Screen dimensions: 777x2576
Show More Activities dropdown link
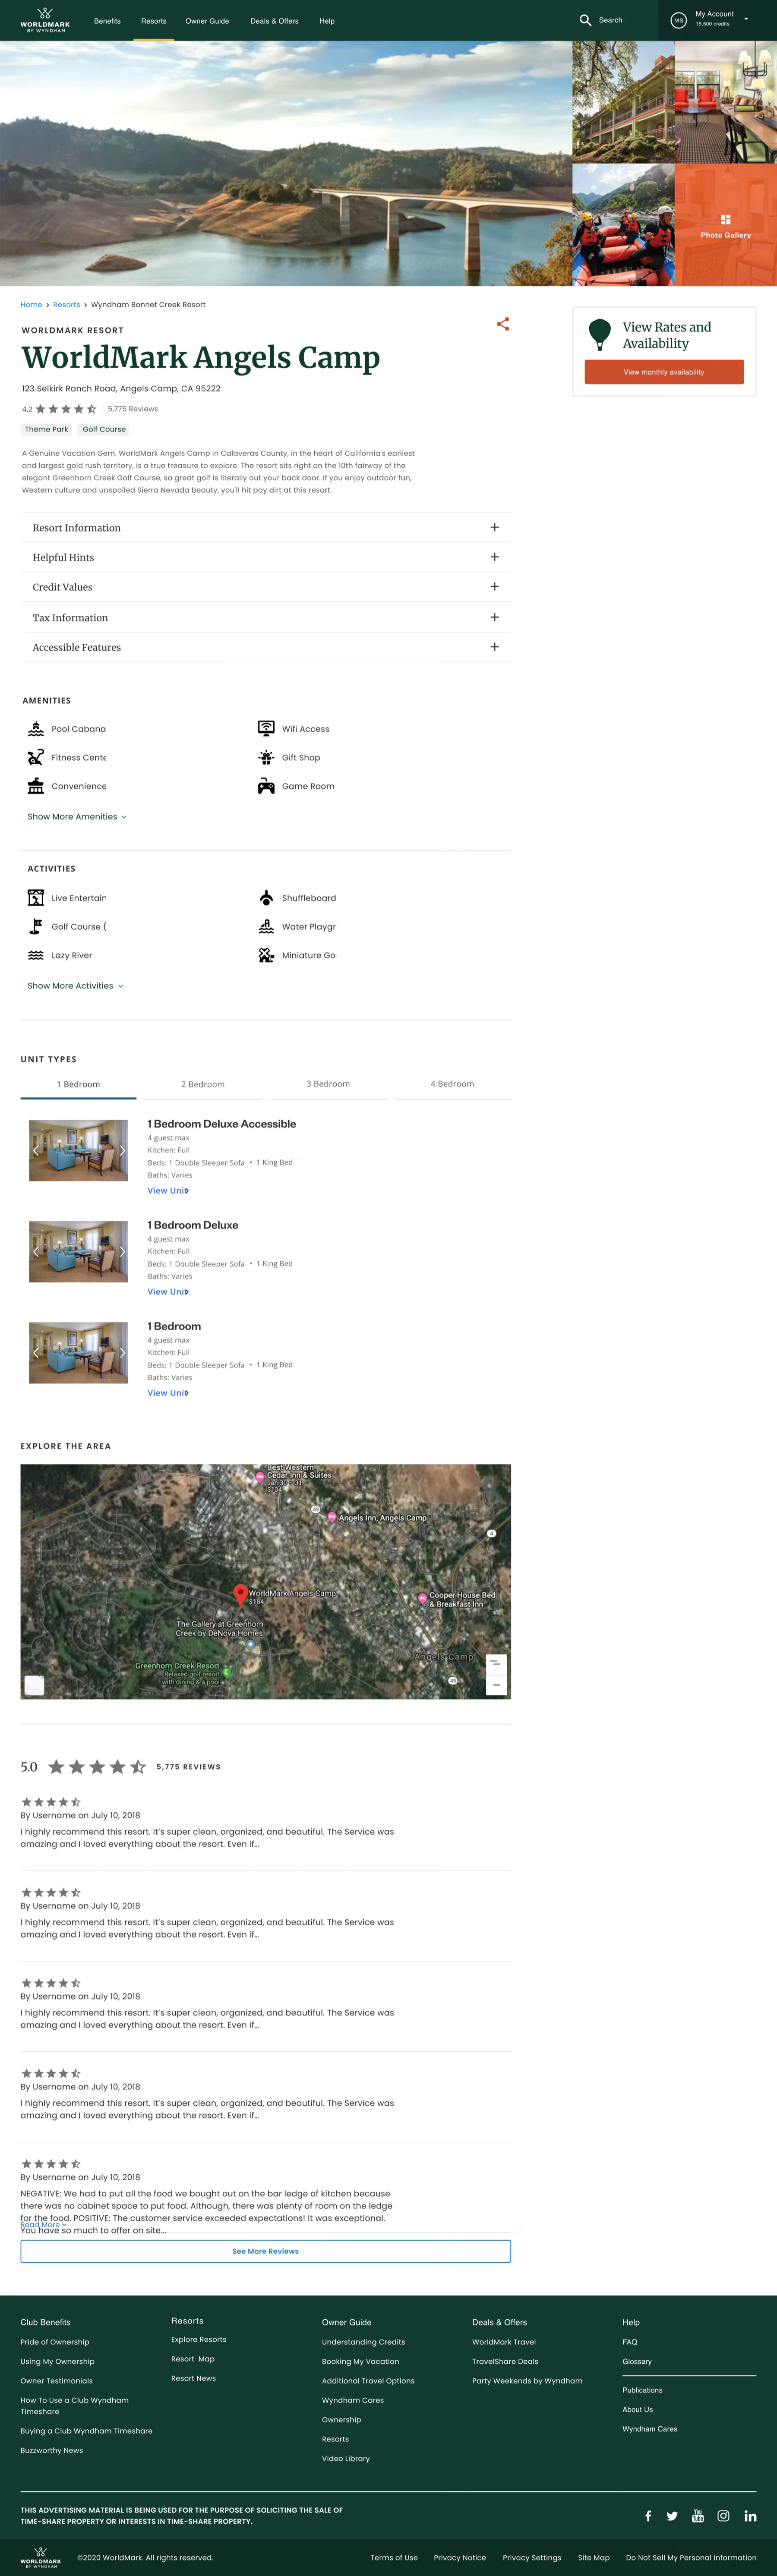click(76, 986)
